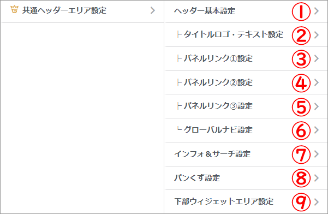Click the arrow beside インフォ＆サーチ設定
328x214 pixels.
tap(317, 154)
